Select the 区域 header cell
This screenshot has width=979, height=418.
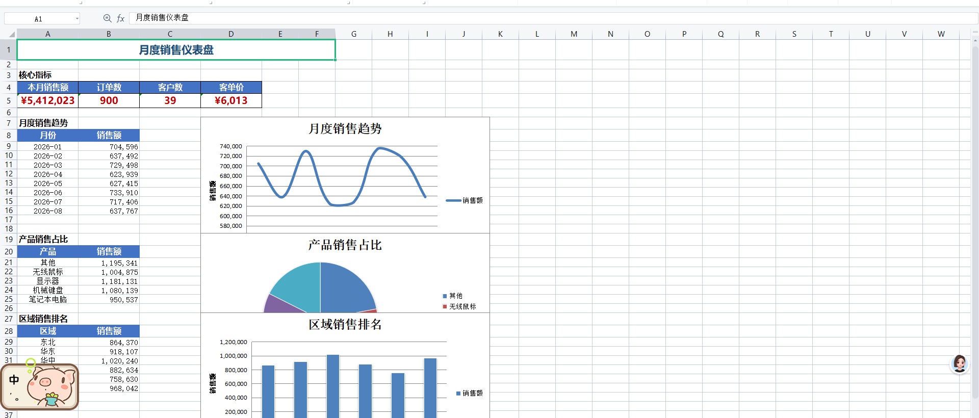pyautogui.click(x=48, y=331)
